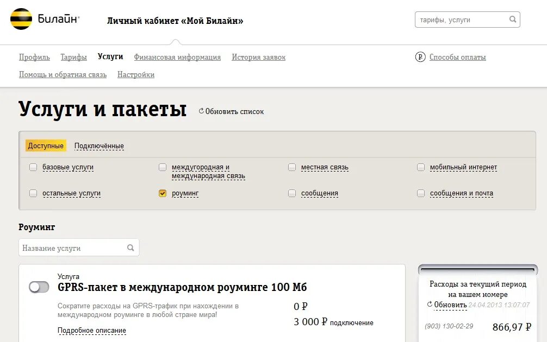Uncheck the роуминг checkbox
Image resolution: width=547 pixels, height=342 pixels.
(x=163, y=193)
